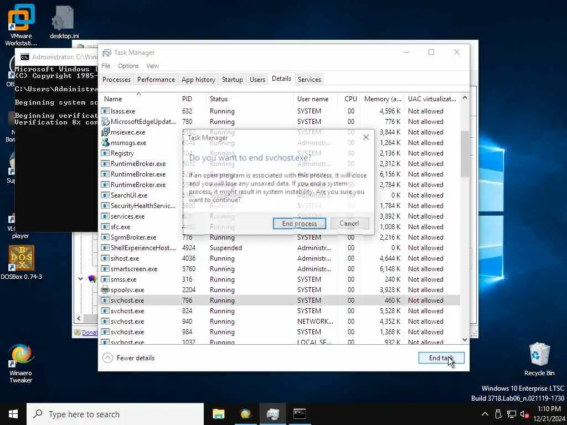Image resolution: width=567 pixels, height=425 pixels.
Task: Click the network icon in system tray
Action: tap(511, 414)
